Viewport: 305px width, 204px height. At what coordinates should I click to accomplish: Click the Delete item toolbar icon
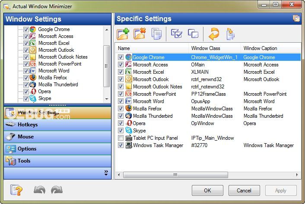(140, 34)
